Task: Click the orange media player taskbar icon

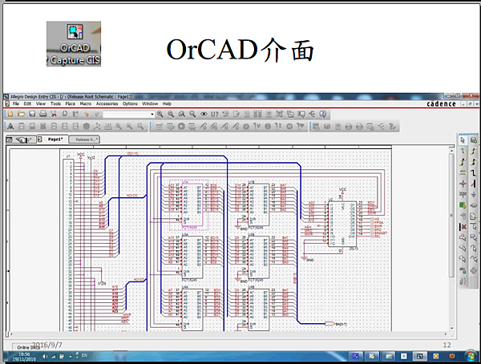Action: pyautogui.click(x=435, y=356)
